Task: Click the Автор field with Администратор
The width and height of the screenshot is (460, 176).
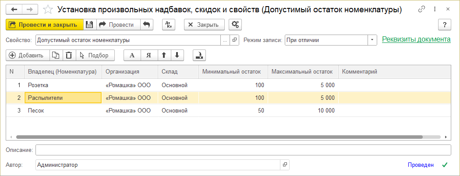Action: (x=158, y=165)
